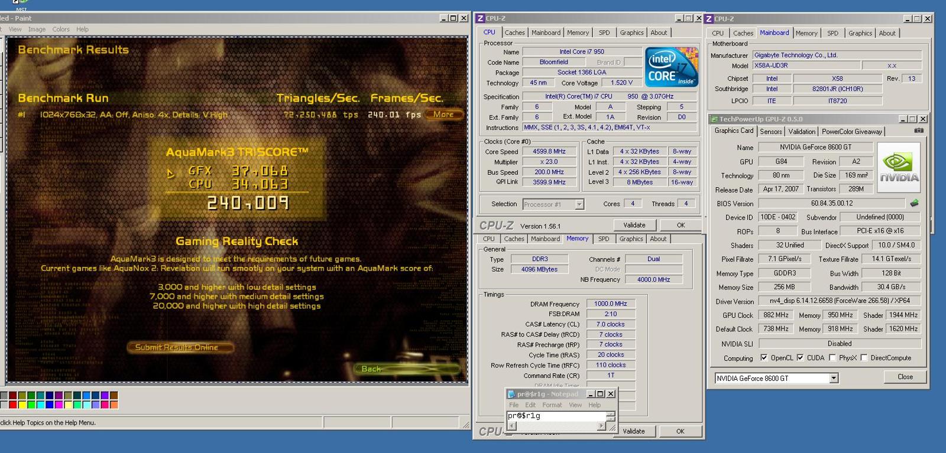Pick the red swatch in Paint palette
Viewport: 946px width, 453px height.
[x=13, y=405]
